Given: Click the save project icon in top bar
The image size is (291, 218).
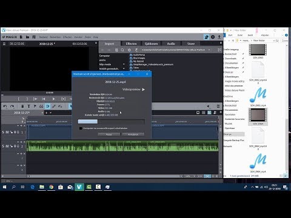Looking at the screenshot, I should [34, 37].
